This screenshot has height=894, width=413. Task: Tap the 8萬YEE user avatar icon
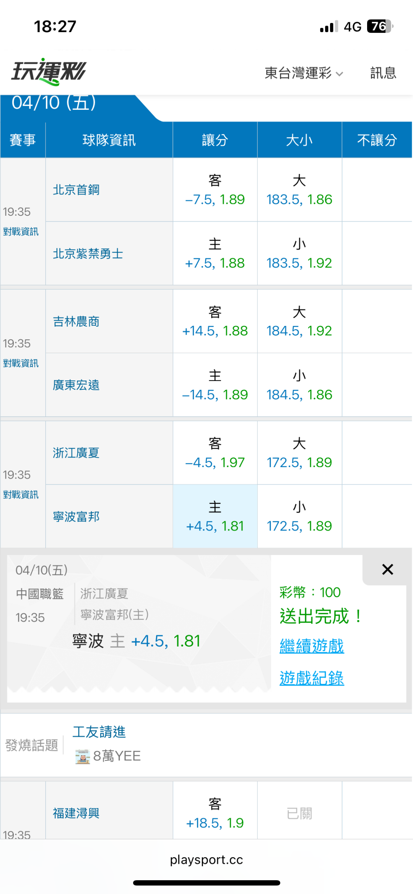pyautogui.click(x=83, y=757)
